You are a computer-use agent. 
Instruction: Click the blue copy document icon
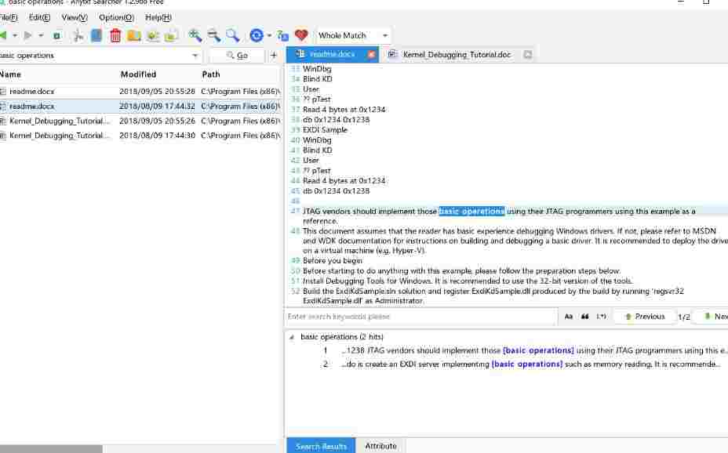(96, 35)
